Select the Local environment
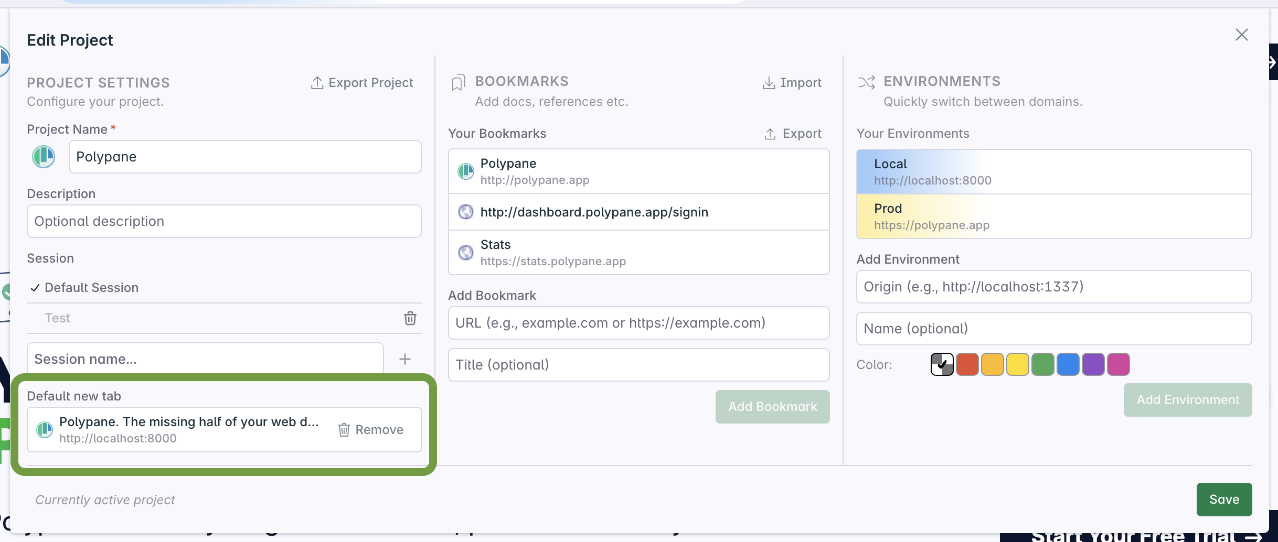Image resolution: width=1278 pixels, height=542 pixels. pos(1054,172)
